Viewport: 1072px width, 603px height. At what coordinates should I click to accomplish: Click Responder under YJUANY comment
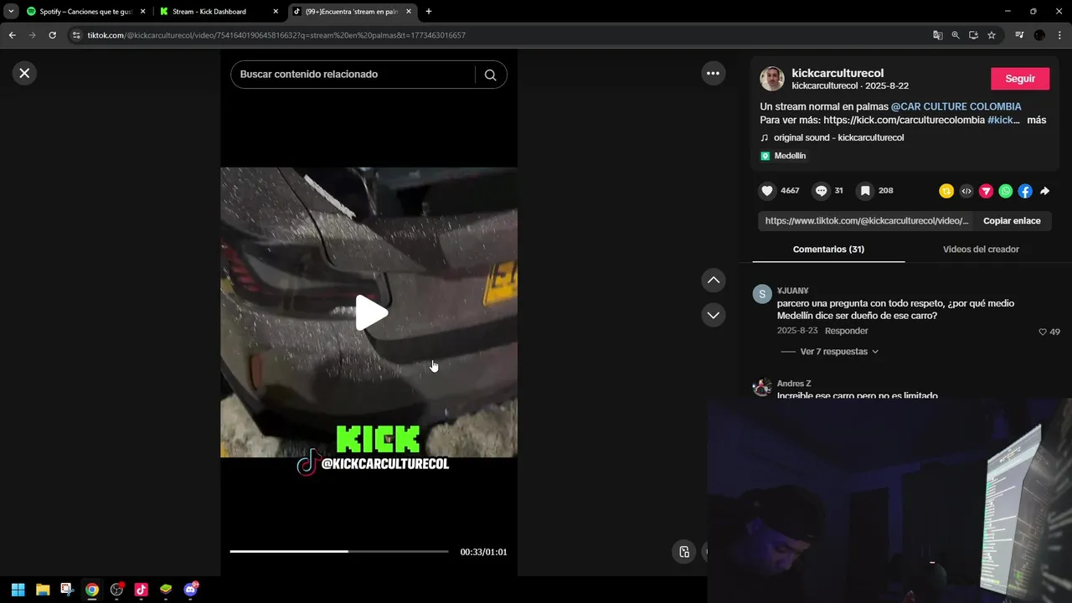click(x=847, y=331)
